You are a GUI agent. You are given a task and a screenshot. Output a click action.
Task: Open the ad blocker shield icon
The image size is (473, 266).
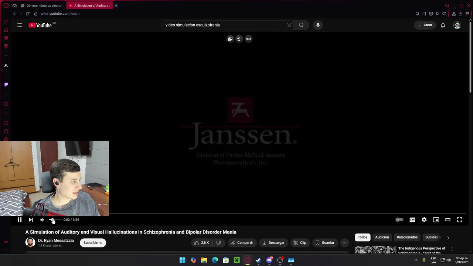coord(431,14)
